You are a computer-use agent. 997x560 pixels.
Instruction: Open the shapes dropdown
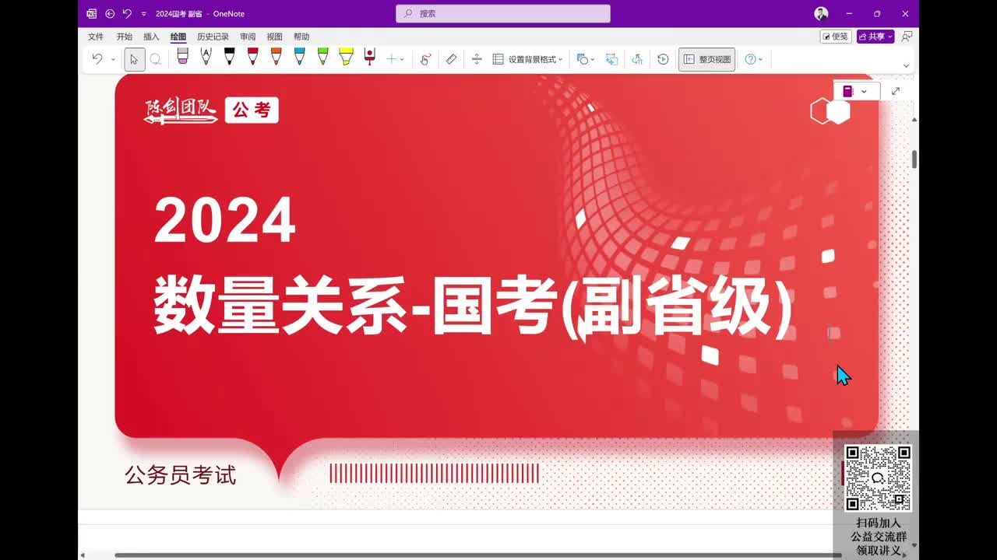pos(585,59)
